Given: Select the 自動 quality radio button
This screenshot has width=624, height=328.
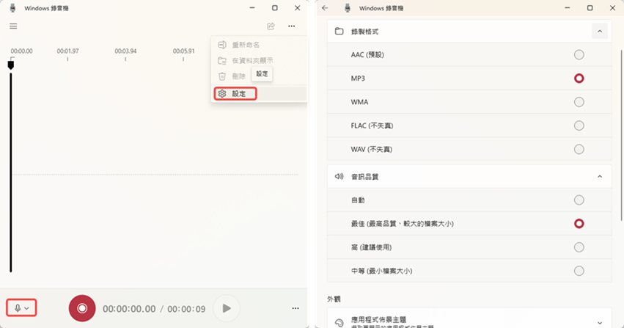Looking at the screenshot, I should point(579,200).
